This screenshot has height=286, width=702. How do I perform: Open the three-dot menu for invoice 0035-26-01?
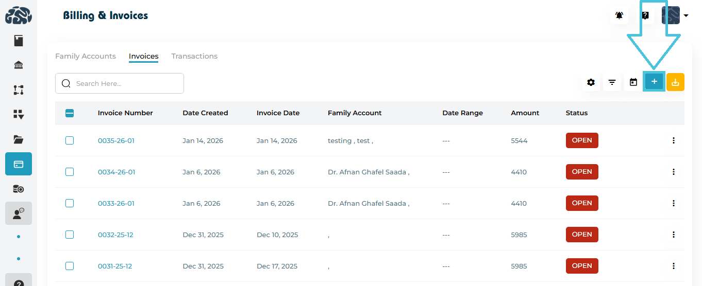pos(673,140)
